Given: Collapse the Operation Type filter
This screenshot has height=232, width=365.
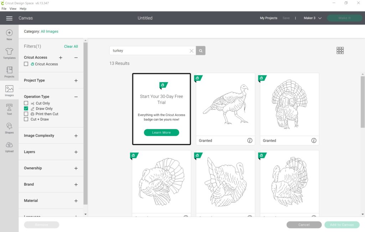Looking at the screenshot, I should pos(76,97).
